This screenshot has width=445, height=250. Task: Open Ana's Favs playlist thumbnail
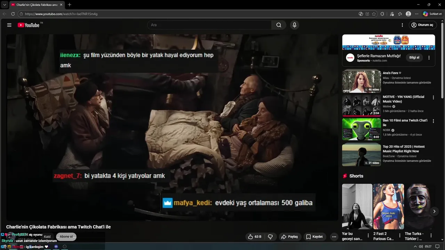[362, 82]
